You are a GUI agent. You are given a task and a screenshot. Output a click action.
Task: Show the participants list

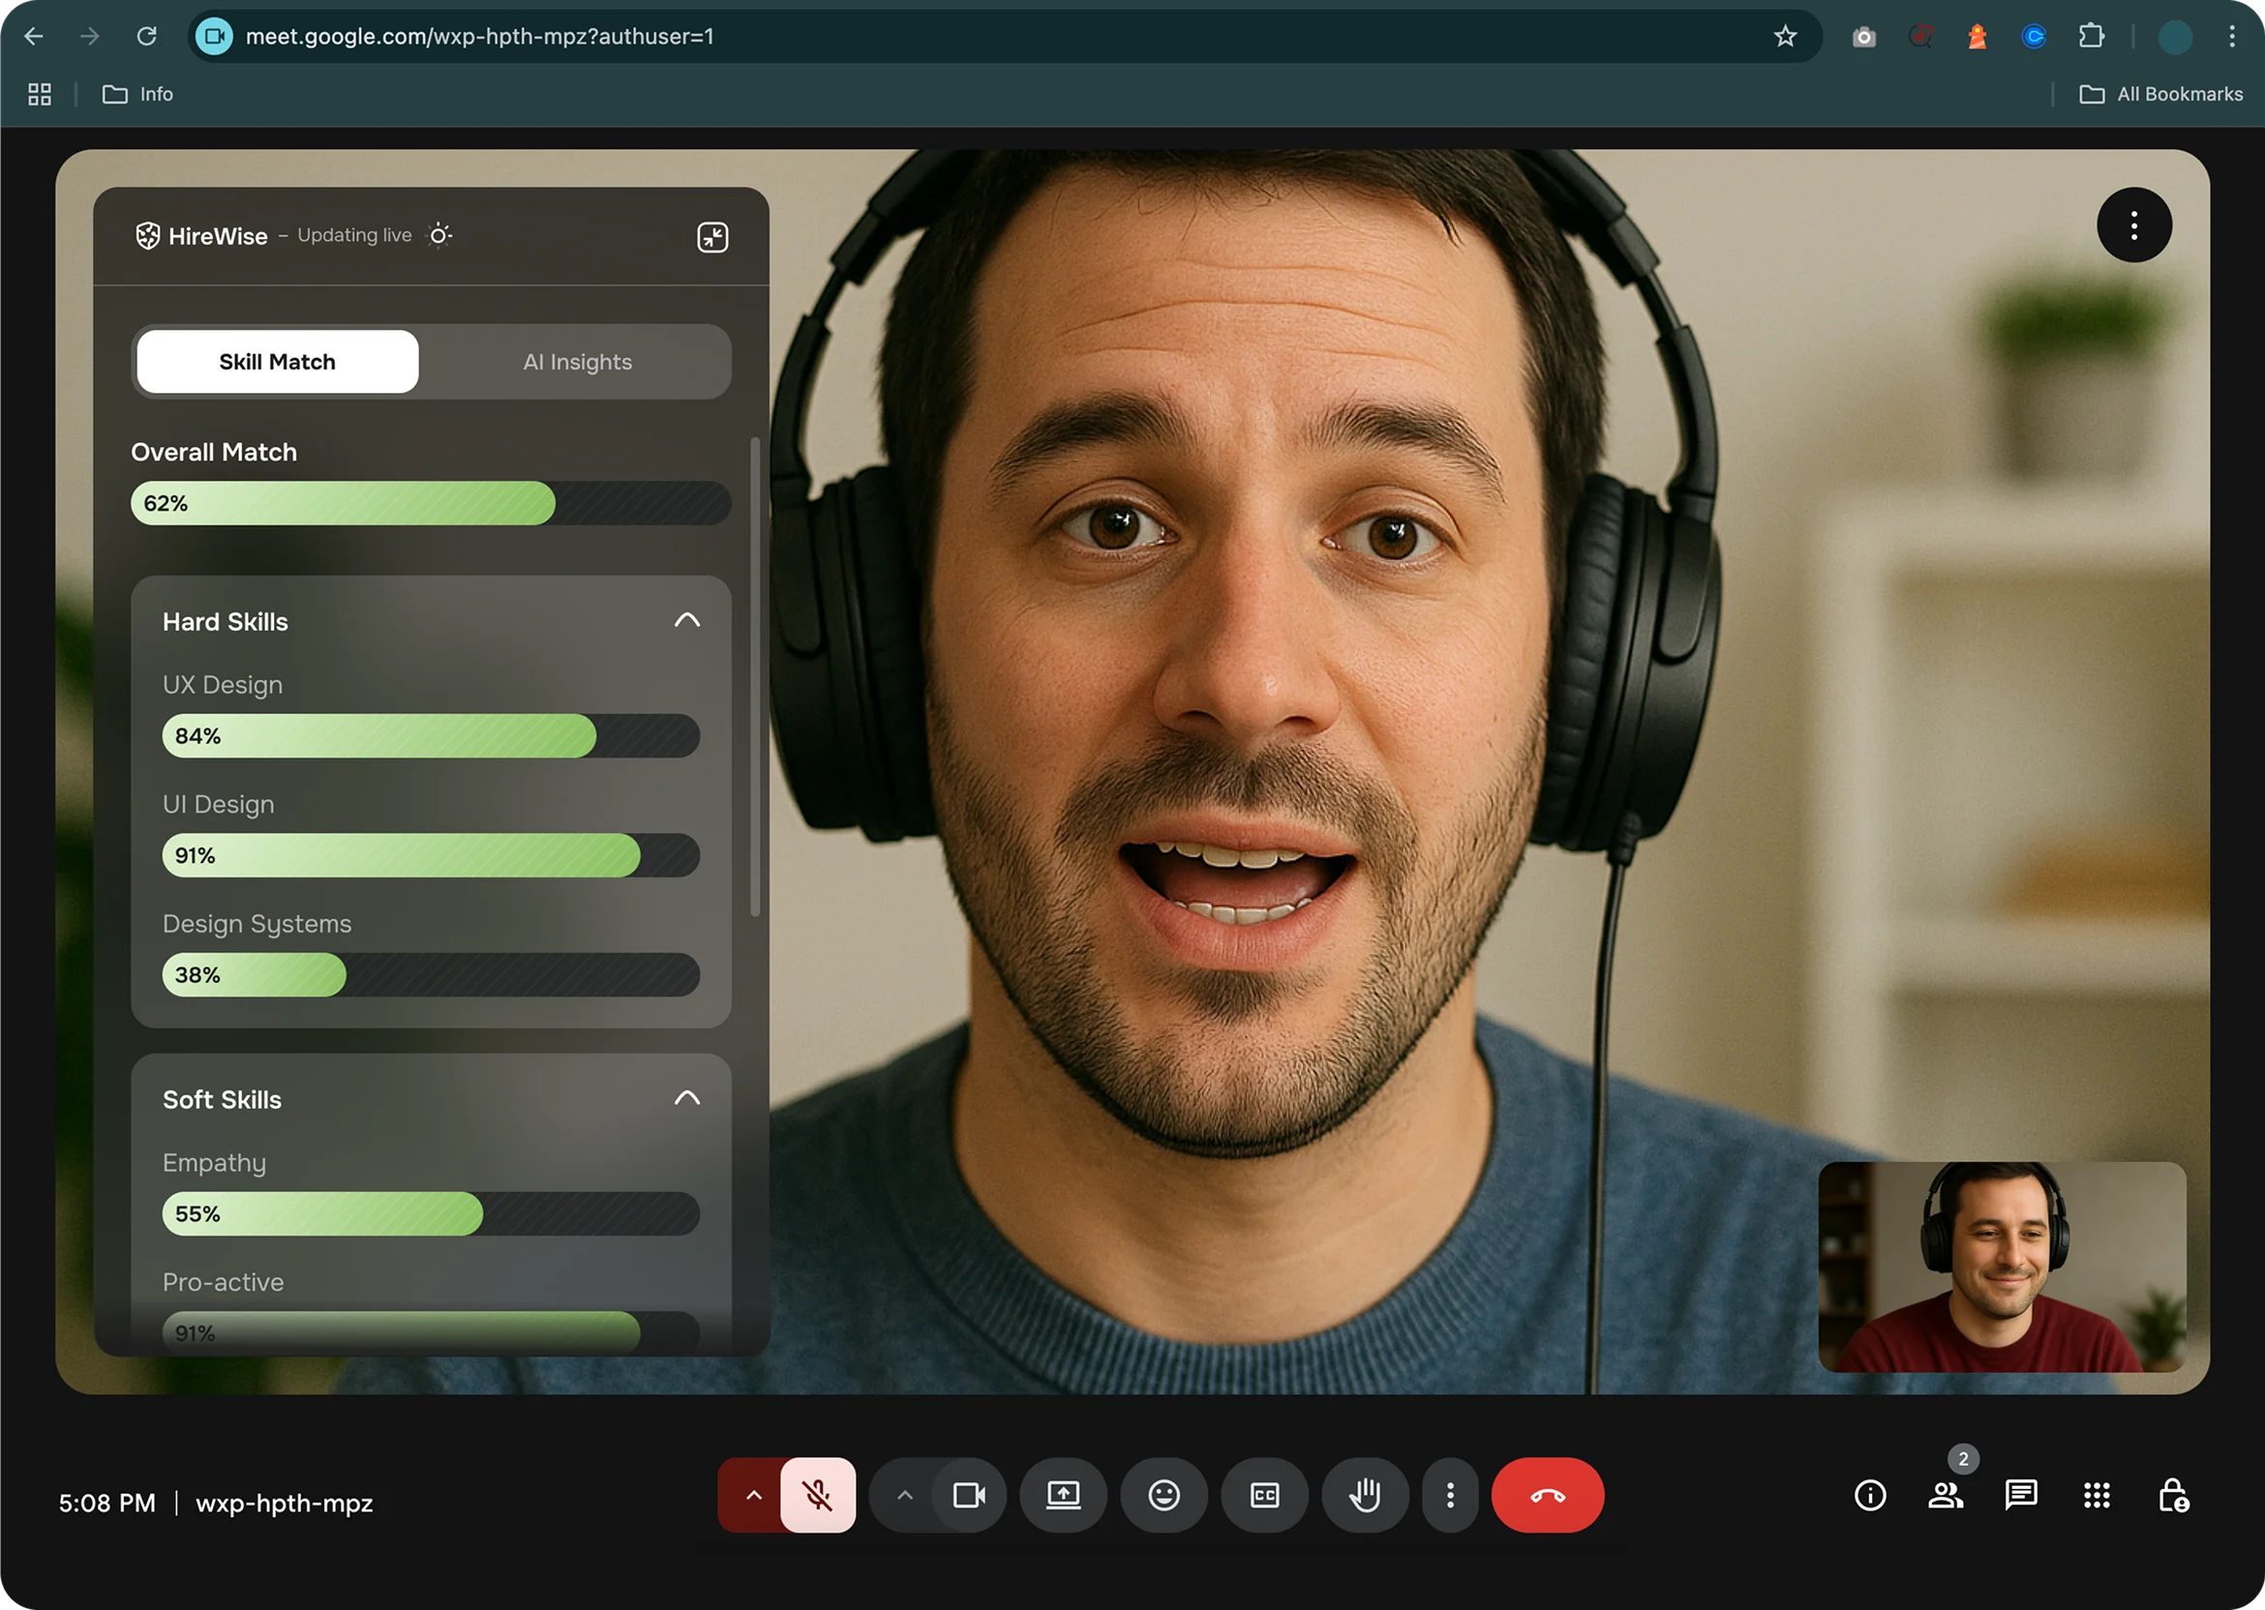pyautogui.click(x=1945, y=1495)
